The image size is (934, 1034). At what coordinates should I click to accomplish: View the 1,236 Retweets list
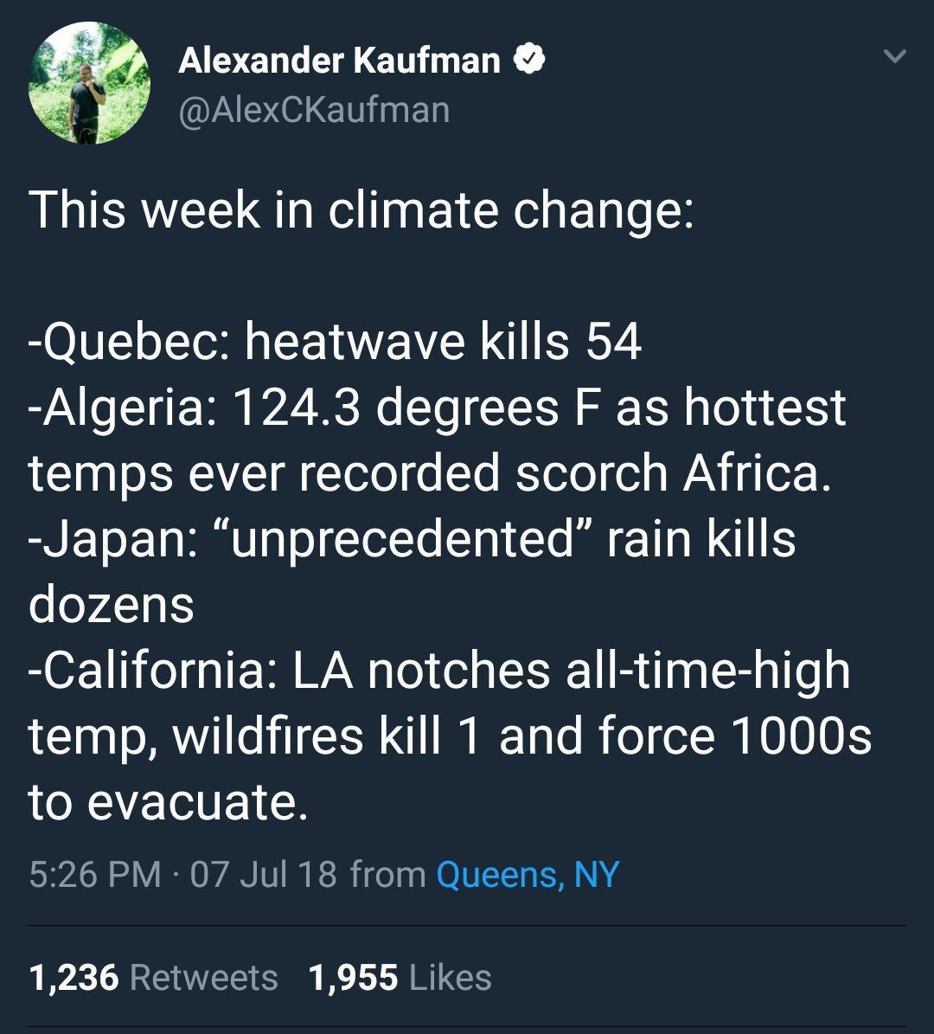tap(153, 978)
